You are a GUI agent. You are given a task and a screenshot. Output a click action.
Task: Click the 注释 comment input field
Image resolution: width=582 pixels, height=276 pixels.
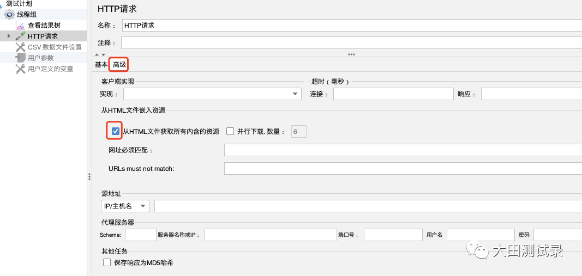[x=351, y=42]
